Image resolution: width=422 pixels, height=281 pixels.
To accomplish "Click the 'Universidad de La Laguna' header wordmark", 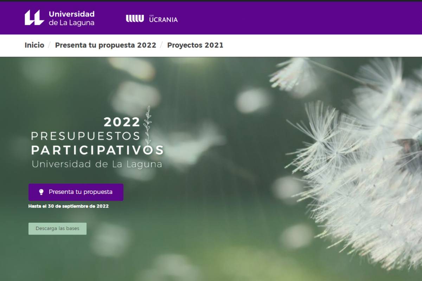I will pyautogui.click(x=71, y=18).
